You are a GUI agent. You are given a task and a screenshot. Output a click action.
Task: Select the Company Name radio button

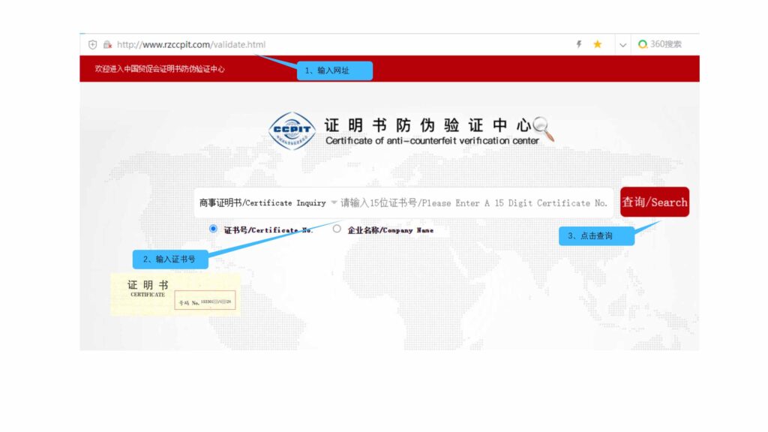(x=337, y=229)
